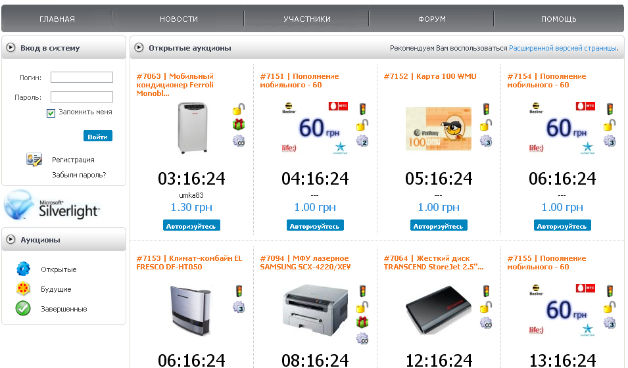Click the traffic light icon in #7151
This screenshot has height=368, width=628.
coord(362,109)
